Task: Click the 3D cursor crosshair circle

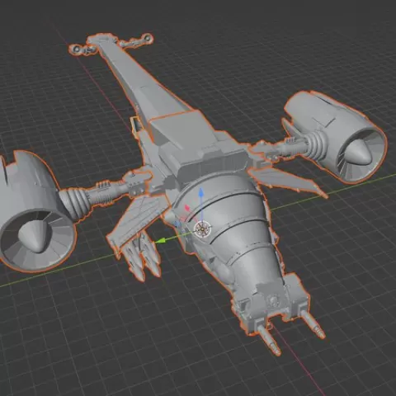Action: pyautogui.click(x=202, y=229)
